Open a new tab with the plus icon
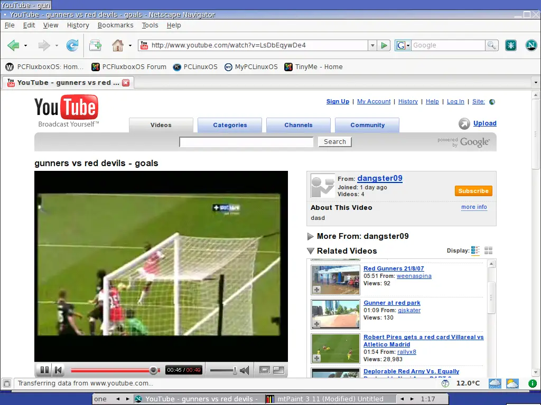The image size is (541, 405). 95,45
